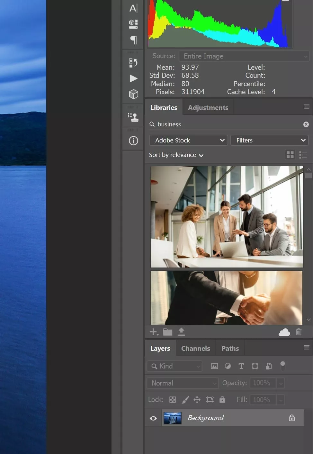Screen dimensions: 313x454
Task: Click the Pixels value 311904
Action: click(x=193, y=92)
